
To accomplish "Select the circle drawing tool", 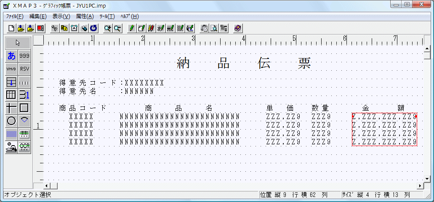I will (x=12, y=121).
